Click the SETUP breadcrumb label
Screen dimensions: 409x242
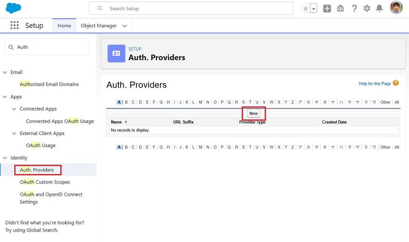[135, 49]
